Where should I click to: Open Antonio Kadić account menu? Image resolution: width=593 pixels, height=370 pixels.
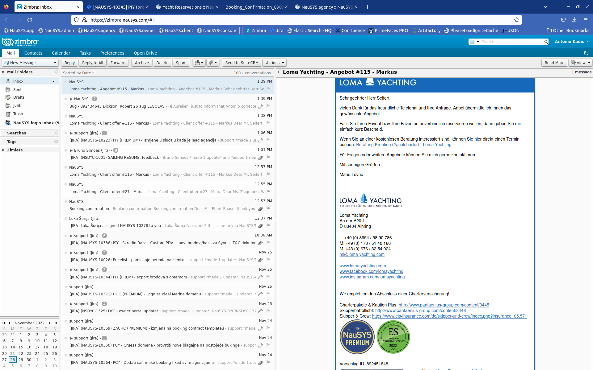(x=572, y=42)
